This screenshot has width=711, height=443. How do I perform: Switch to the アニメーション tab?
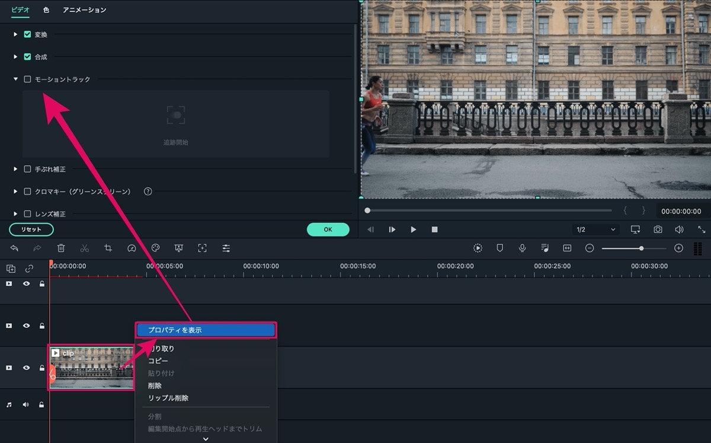[x=85, y=10]
